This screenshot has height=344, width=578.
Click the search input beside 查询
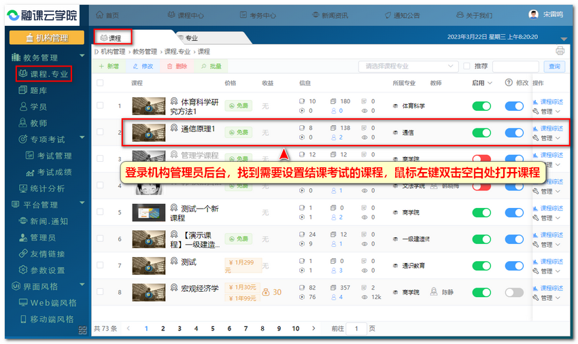point(515,67)
